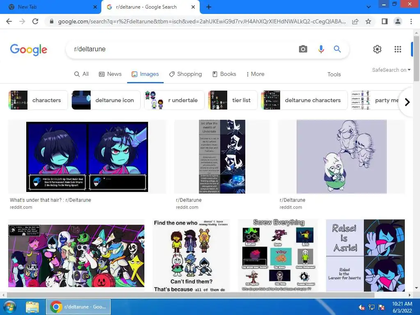Image resolution: width=420 pixels, height=315 pixels.
Task: Open r/Deltarune title under Ralsei sketch
Action: pyautogui.click(x=292, y=200)
